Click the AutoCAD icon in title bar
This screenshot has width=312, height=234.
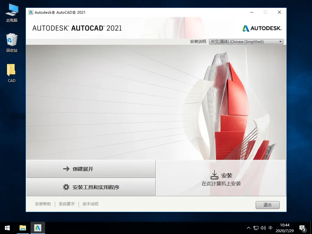click(31, 12)
